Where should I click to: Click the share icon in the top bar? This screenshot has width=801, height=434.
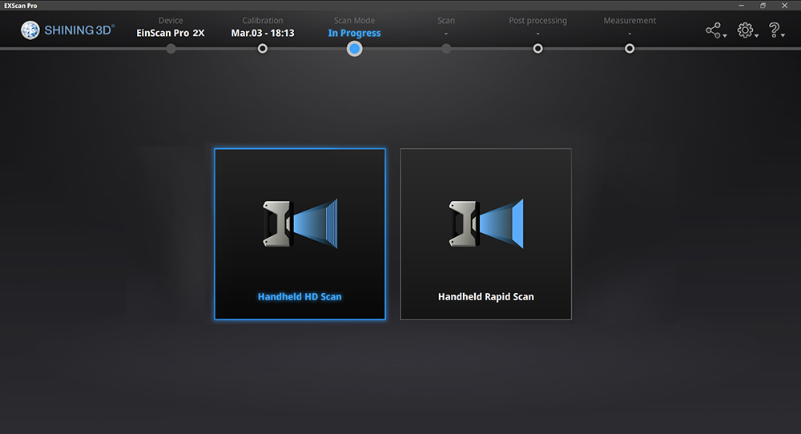coord(712,30)
